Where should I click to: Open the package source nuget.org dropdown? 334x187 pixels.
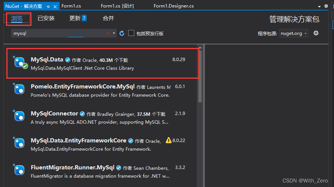pos(294,33)
